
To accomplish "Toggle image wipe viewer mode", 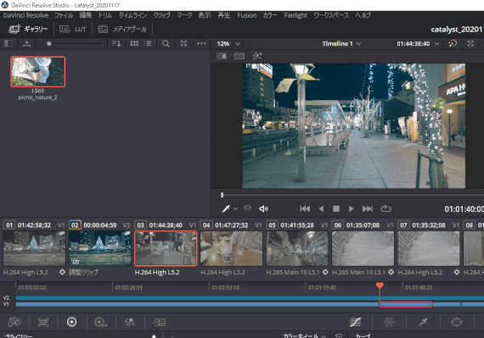I will [x=222, y=56].
